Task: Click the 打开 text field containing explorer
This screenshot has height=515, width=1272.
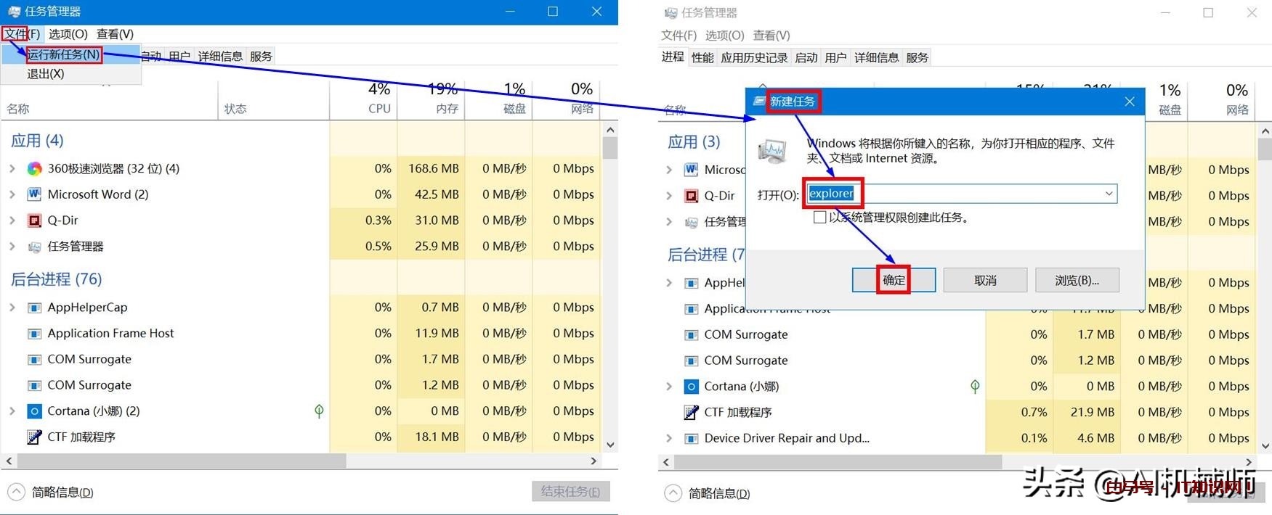Action: [x=959, y=194]
